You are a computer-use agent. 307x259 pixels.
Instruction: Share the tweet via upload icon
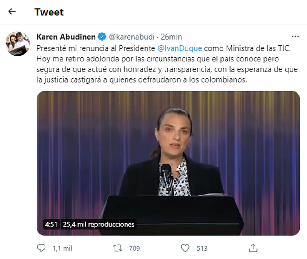tap(253, 248)
